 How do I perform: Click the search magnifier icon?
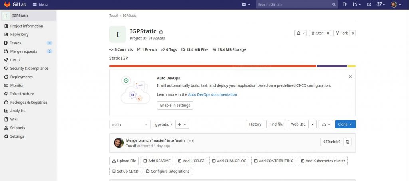(334, 4)
